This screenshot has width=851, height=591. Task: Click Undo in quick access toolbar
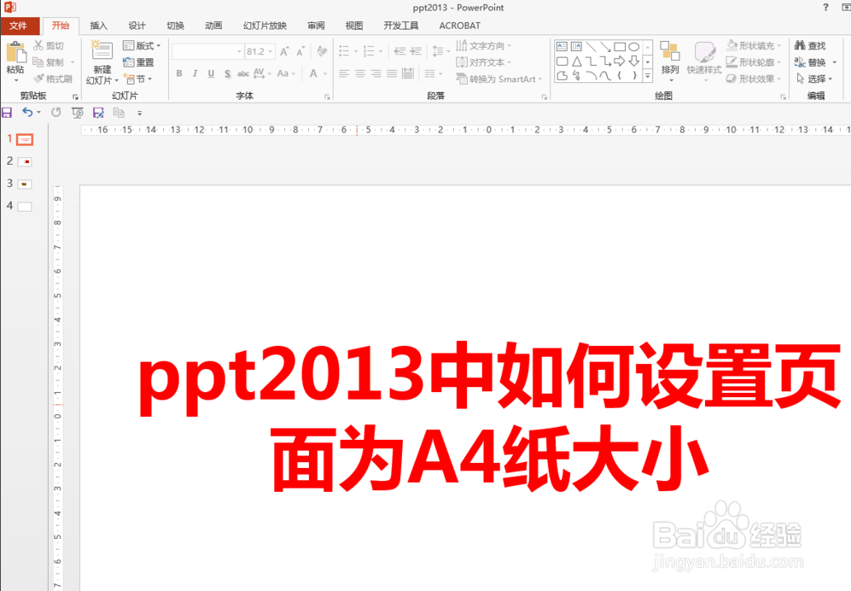pyautogui.click(x=27, y=113)
